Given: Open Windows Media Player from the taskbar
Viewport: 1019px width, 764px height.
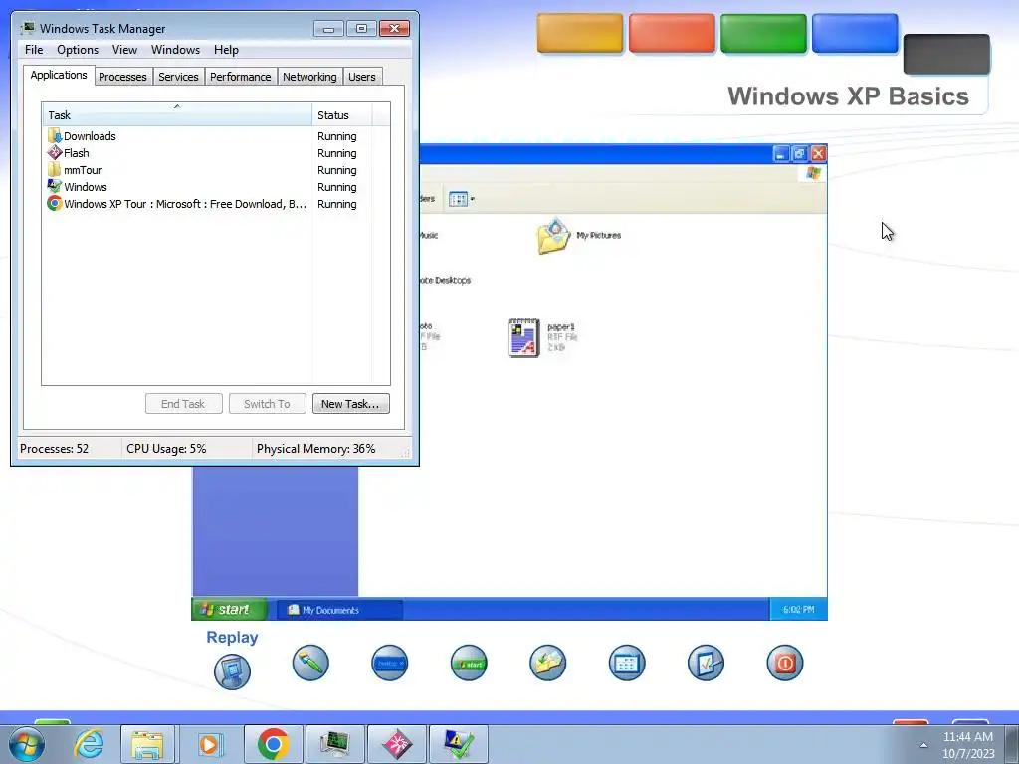Looking at the screenshot, I should 209,744.
